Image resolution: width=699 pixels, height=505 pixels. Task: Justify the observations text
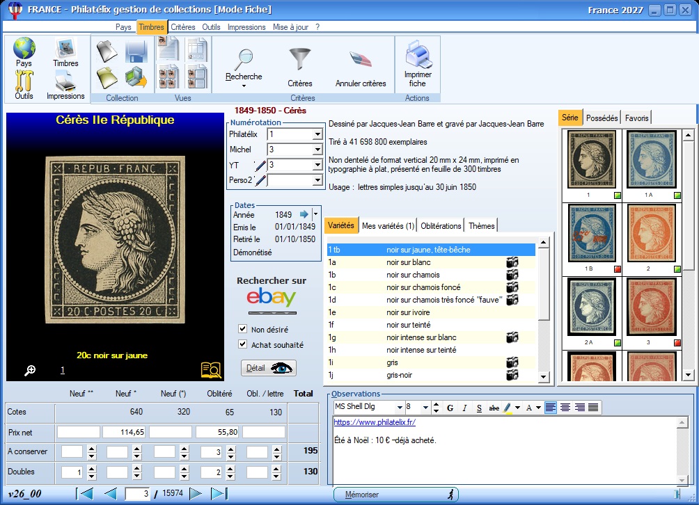coord(593,408)
